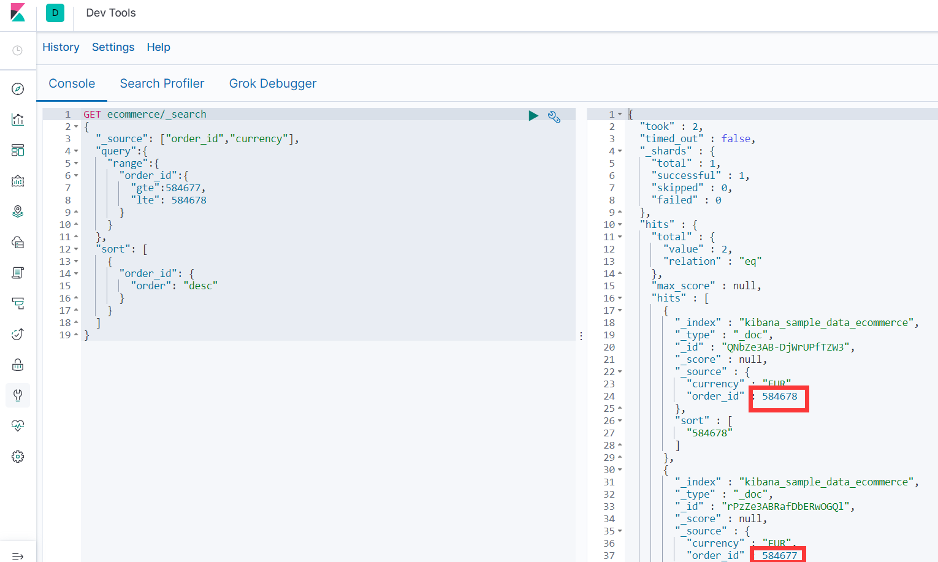Click "timed_out" : false in response
The height and width of the screenshot is (562, 938).
[697, 139]
